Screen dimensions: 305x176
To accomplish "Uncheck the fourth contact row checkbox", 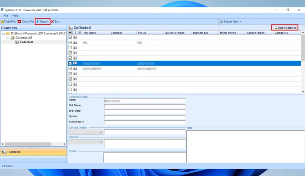I will [70, 53].
